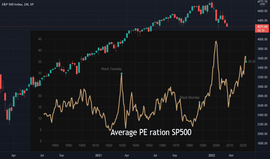Click the current price label 4271.64
The height and width of the screenshot is (159, 270).
pos(262,27)
